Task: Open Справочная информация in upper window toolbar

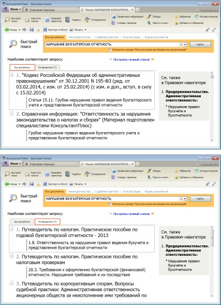Action: click(x=128, y=17)
